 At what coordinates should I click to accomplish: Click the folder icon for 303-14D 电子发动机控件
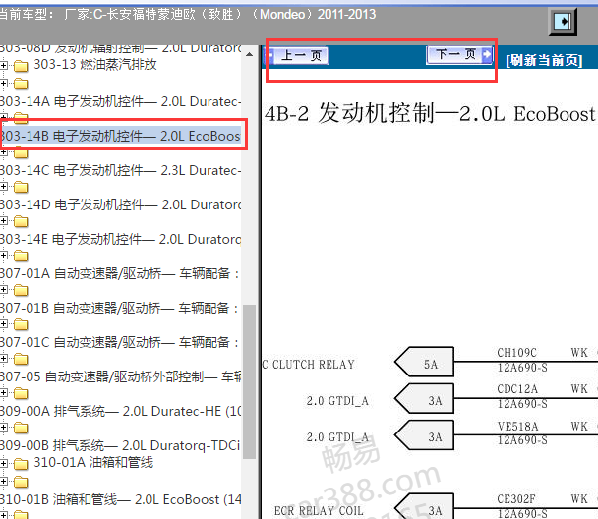(21, 187)
